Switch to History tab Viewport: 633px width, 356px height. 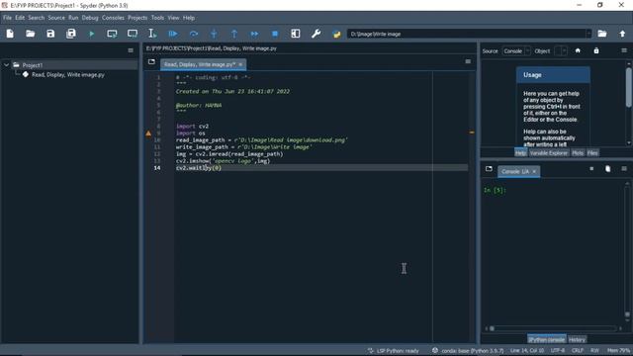pyautogui.click(x=577, y=339)
